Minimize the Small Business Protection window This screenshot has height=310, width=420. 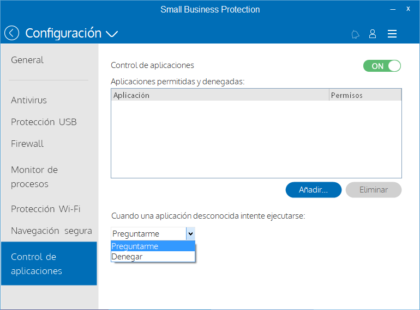click(393, 9)
